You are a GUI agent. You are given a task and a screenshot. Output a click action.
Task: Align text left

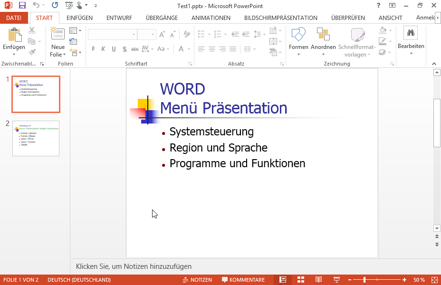point(201,49)
